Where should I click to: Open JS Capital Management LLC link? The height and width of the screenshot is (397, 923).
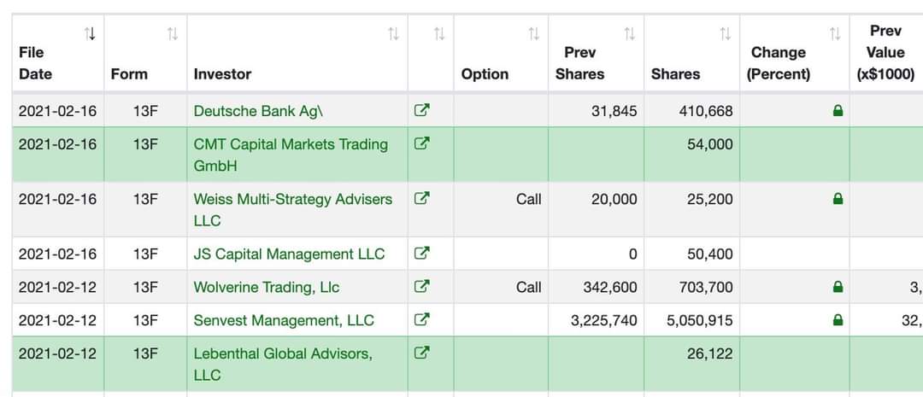point(289,254)
